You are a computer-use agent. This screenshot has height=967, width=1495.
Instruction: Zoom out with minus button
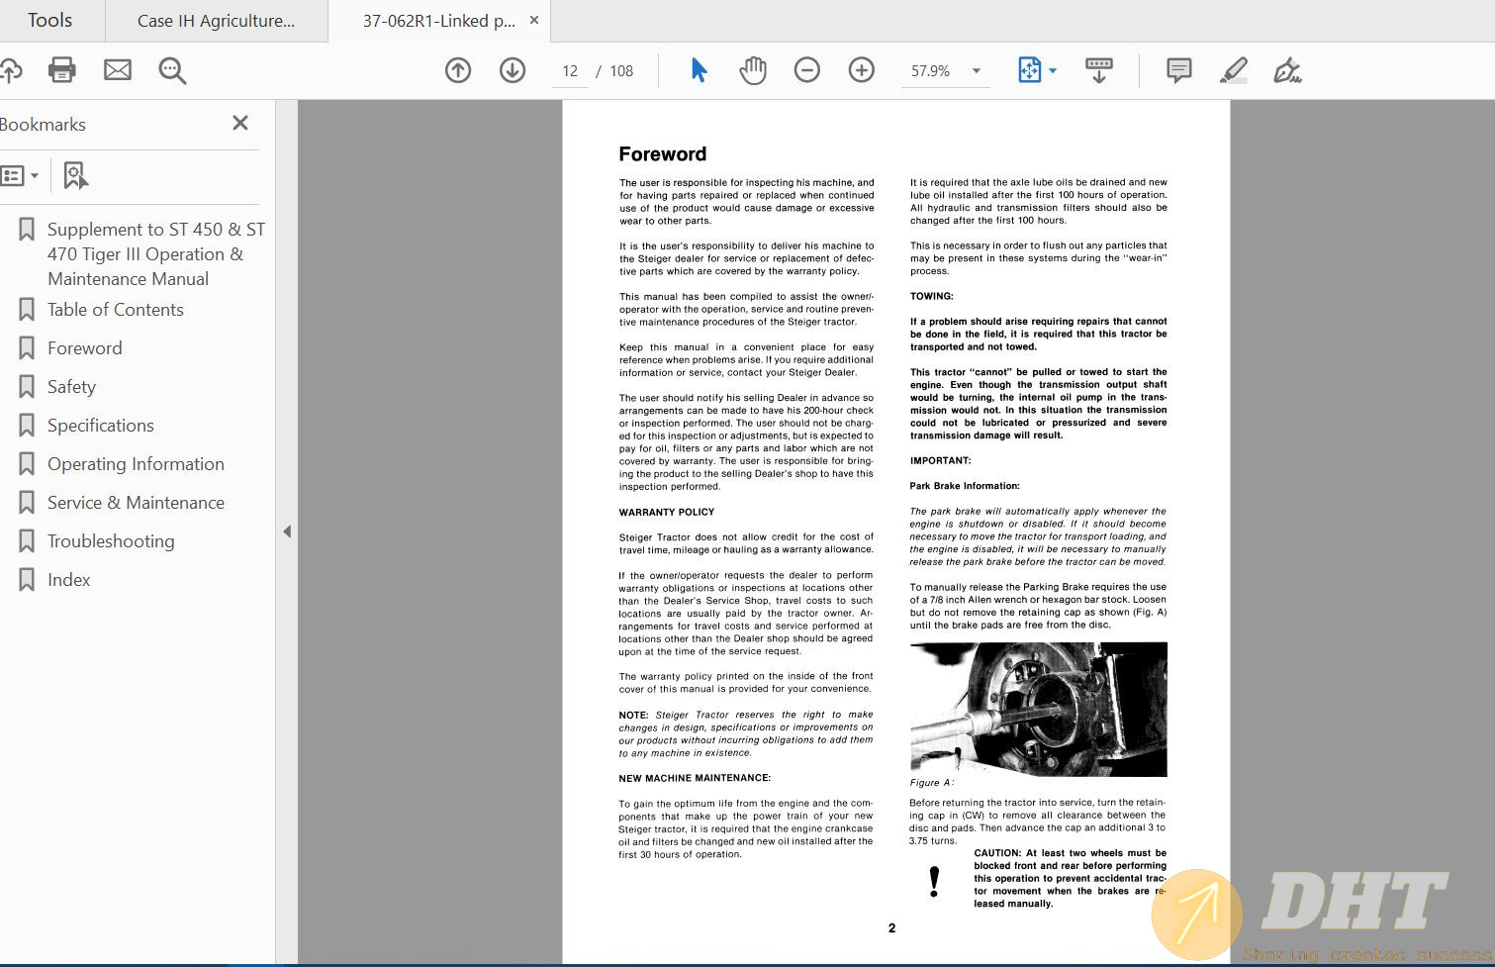(x=807, y=70)
